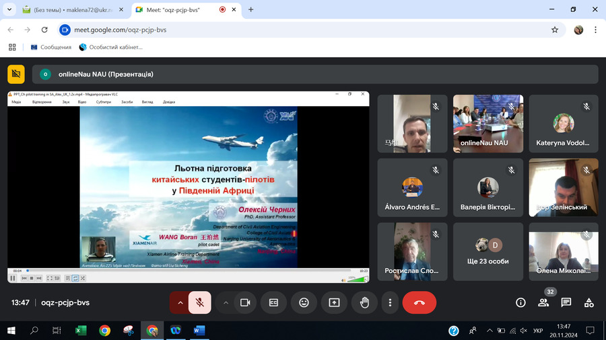
Task: Open the Сообщения bookmark
Action: click(50, 47)
